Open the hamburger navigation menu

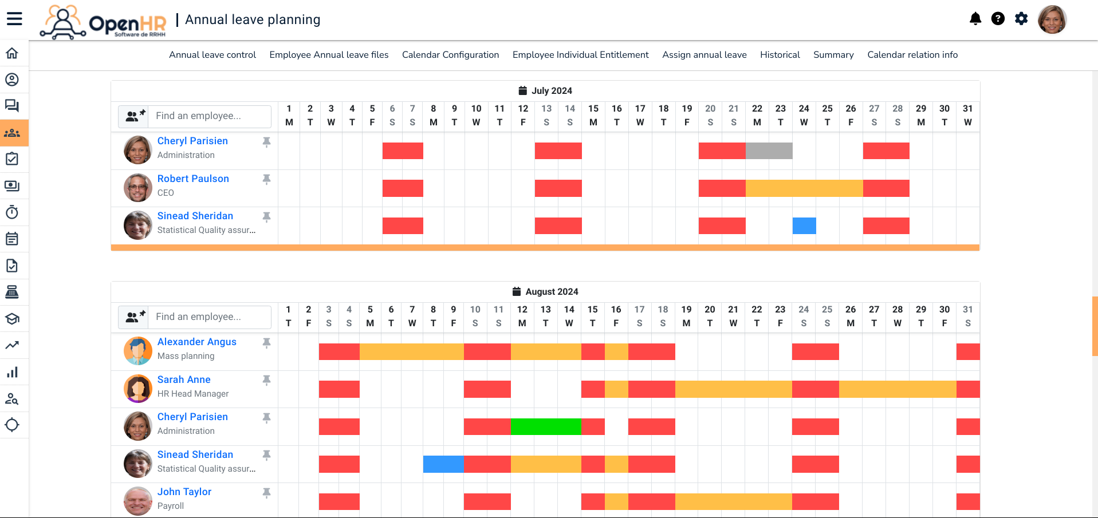pyautogui.click(x=14, y=19)
